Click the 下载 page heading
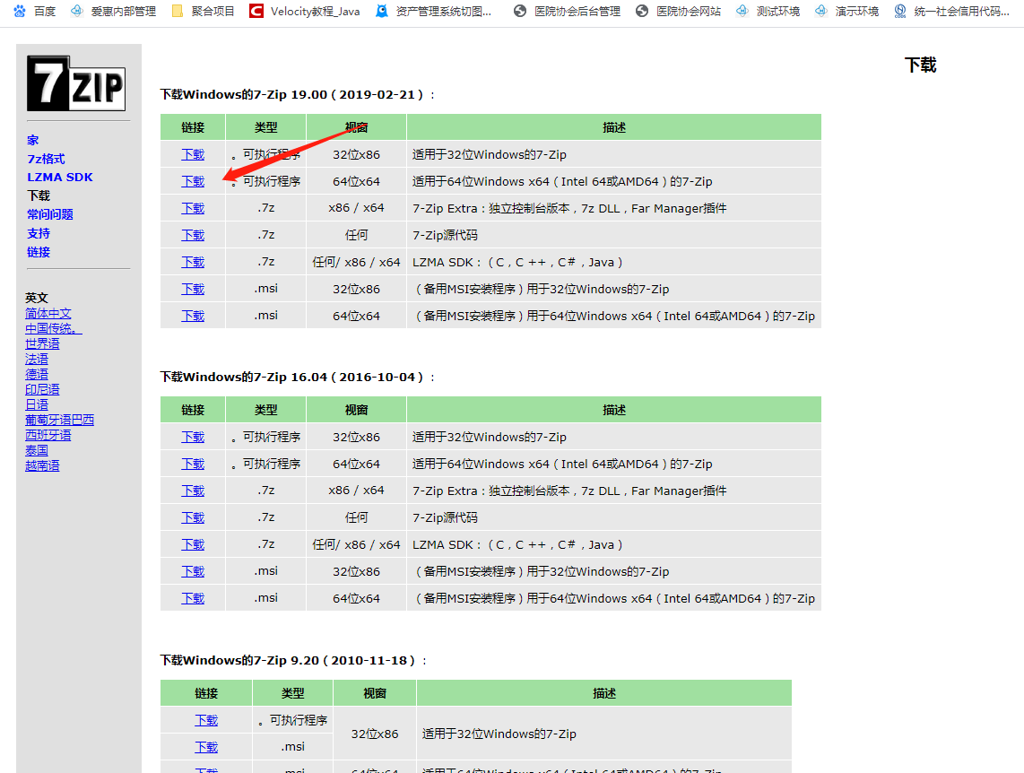 click(920, 65)
